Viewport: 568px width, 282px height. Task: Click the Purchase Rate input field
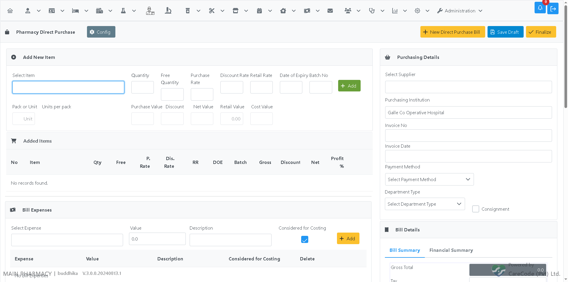coord(202,94)
